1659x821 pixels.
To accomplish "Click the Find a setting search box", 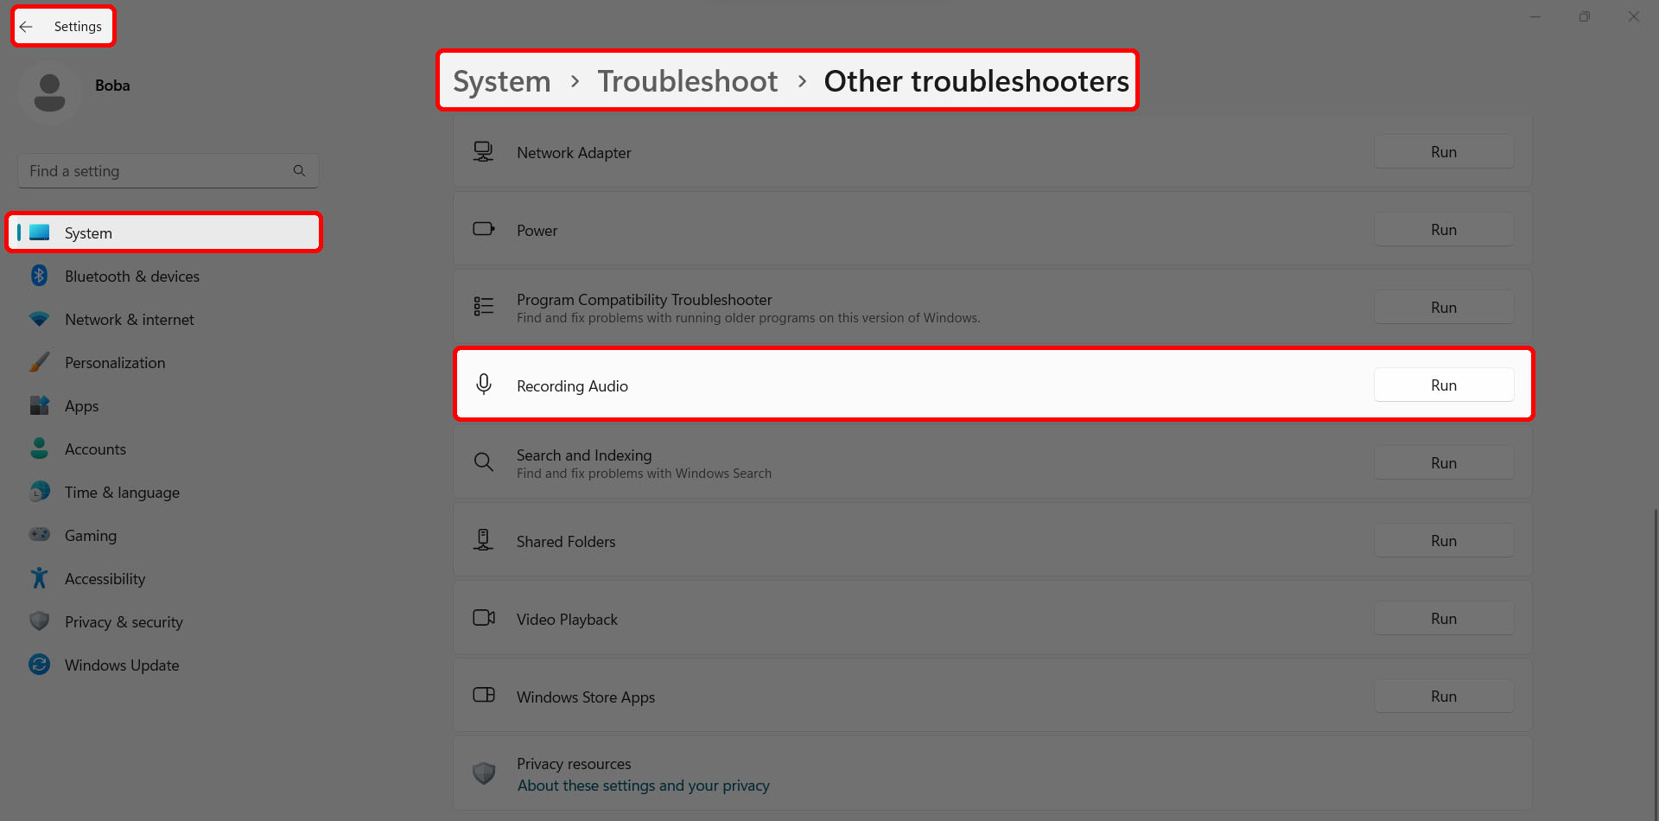I will pyautogui.click(x=168, y=171).
